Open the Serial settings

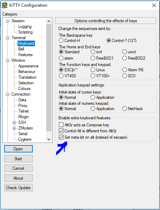[x=23, y=134]
